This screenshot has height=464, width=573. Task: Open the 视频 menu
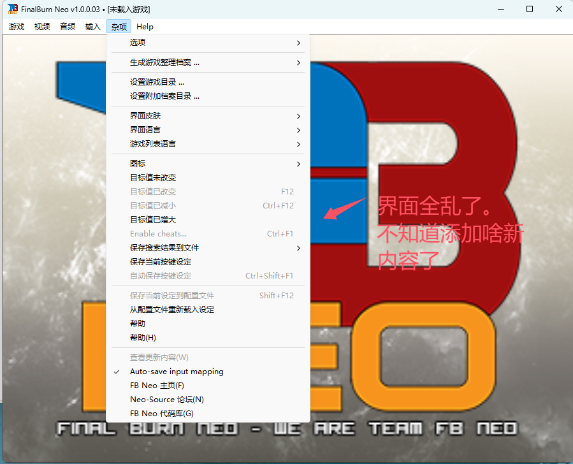[42, 26]
